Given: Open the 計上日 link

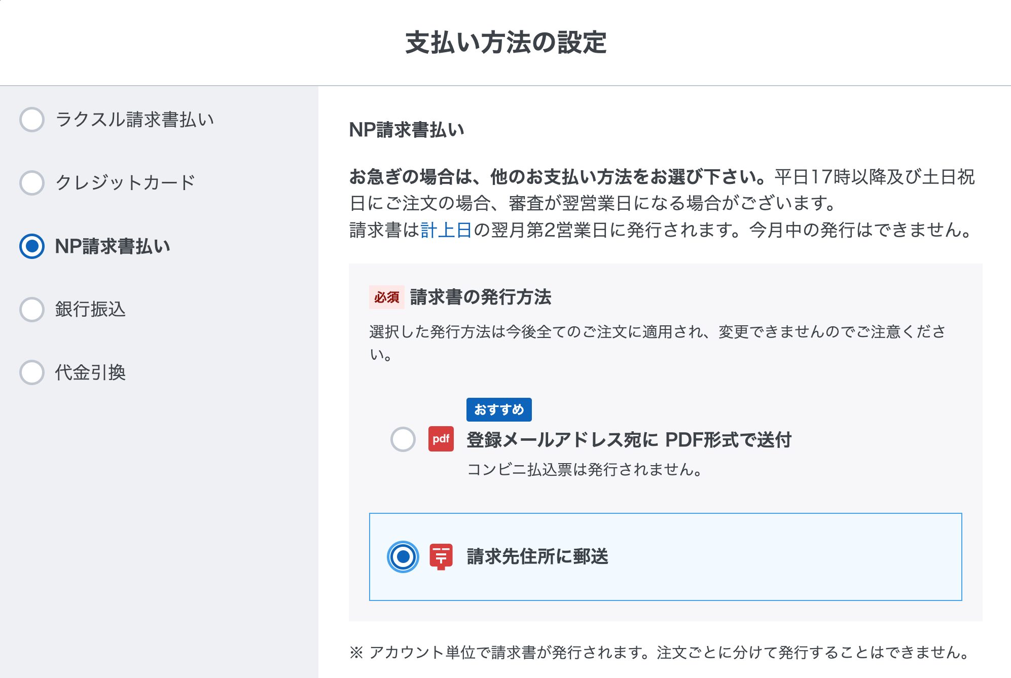Looking at the screenshot, I should (446, 230).
